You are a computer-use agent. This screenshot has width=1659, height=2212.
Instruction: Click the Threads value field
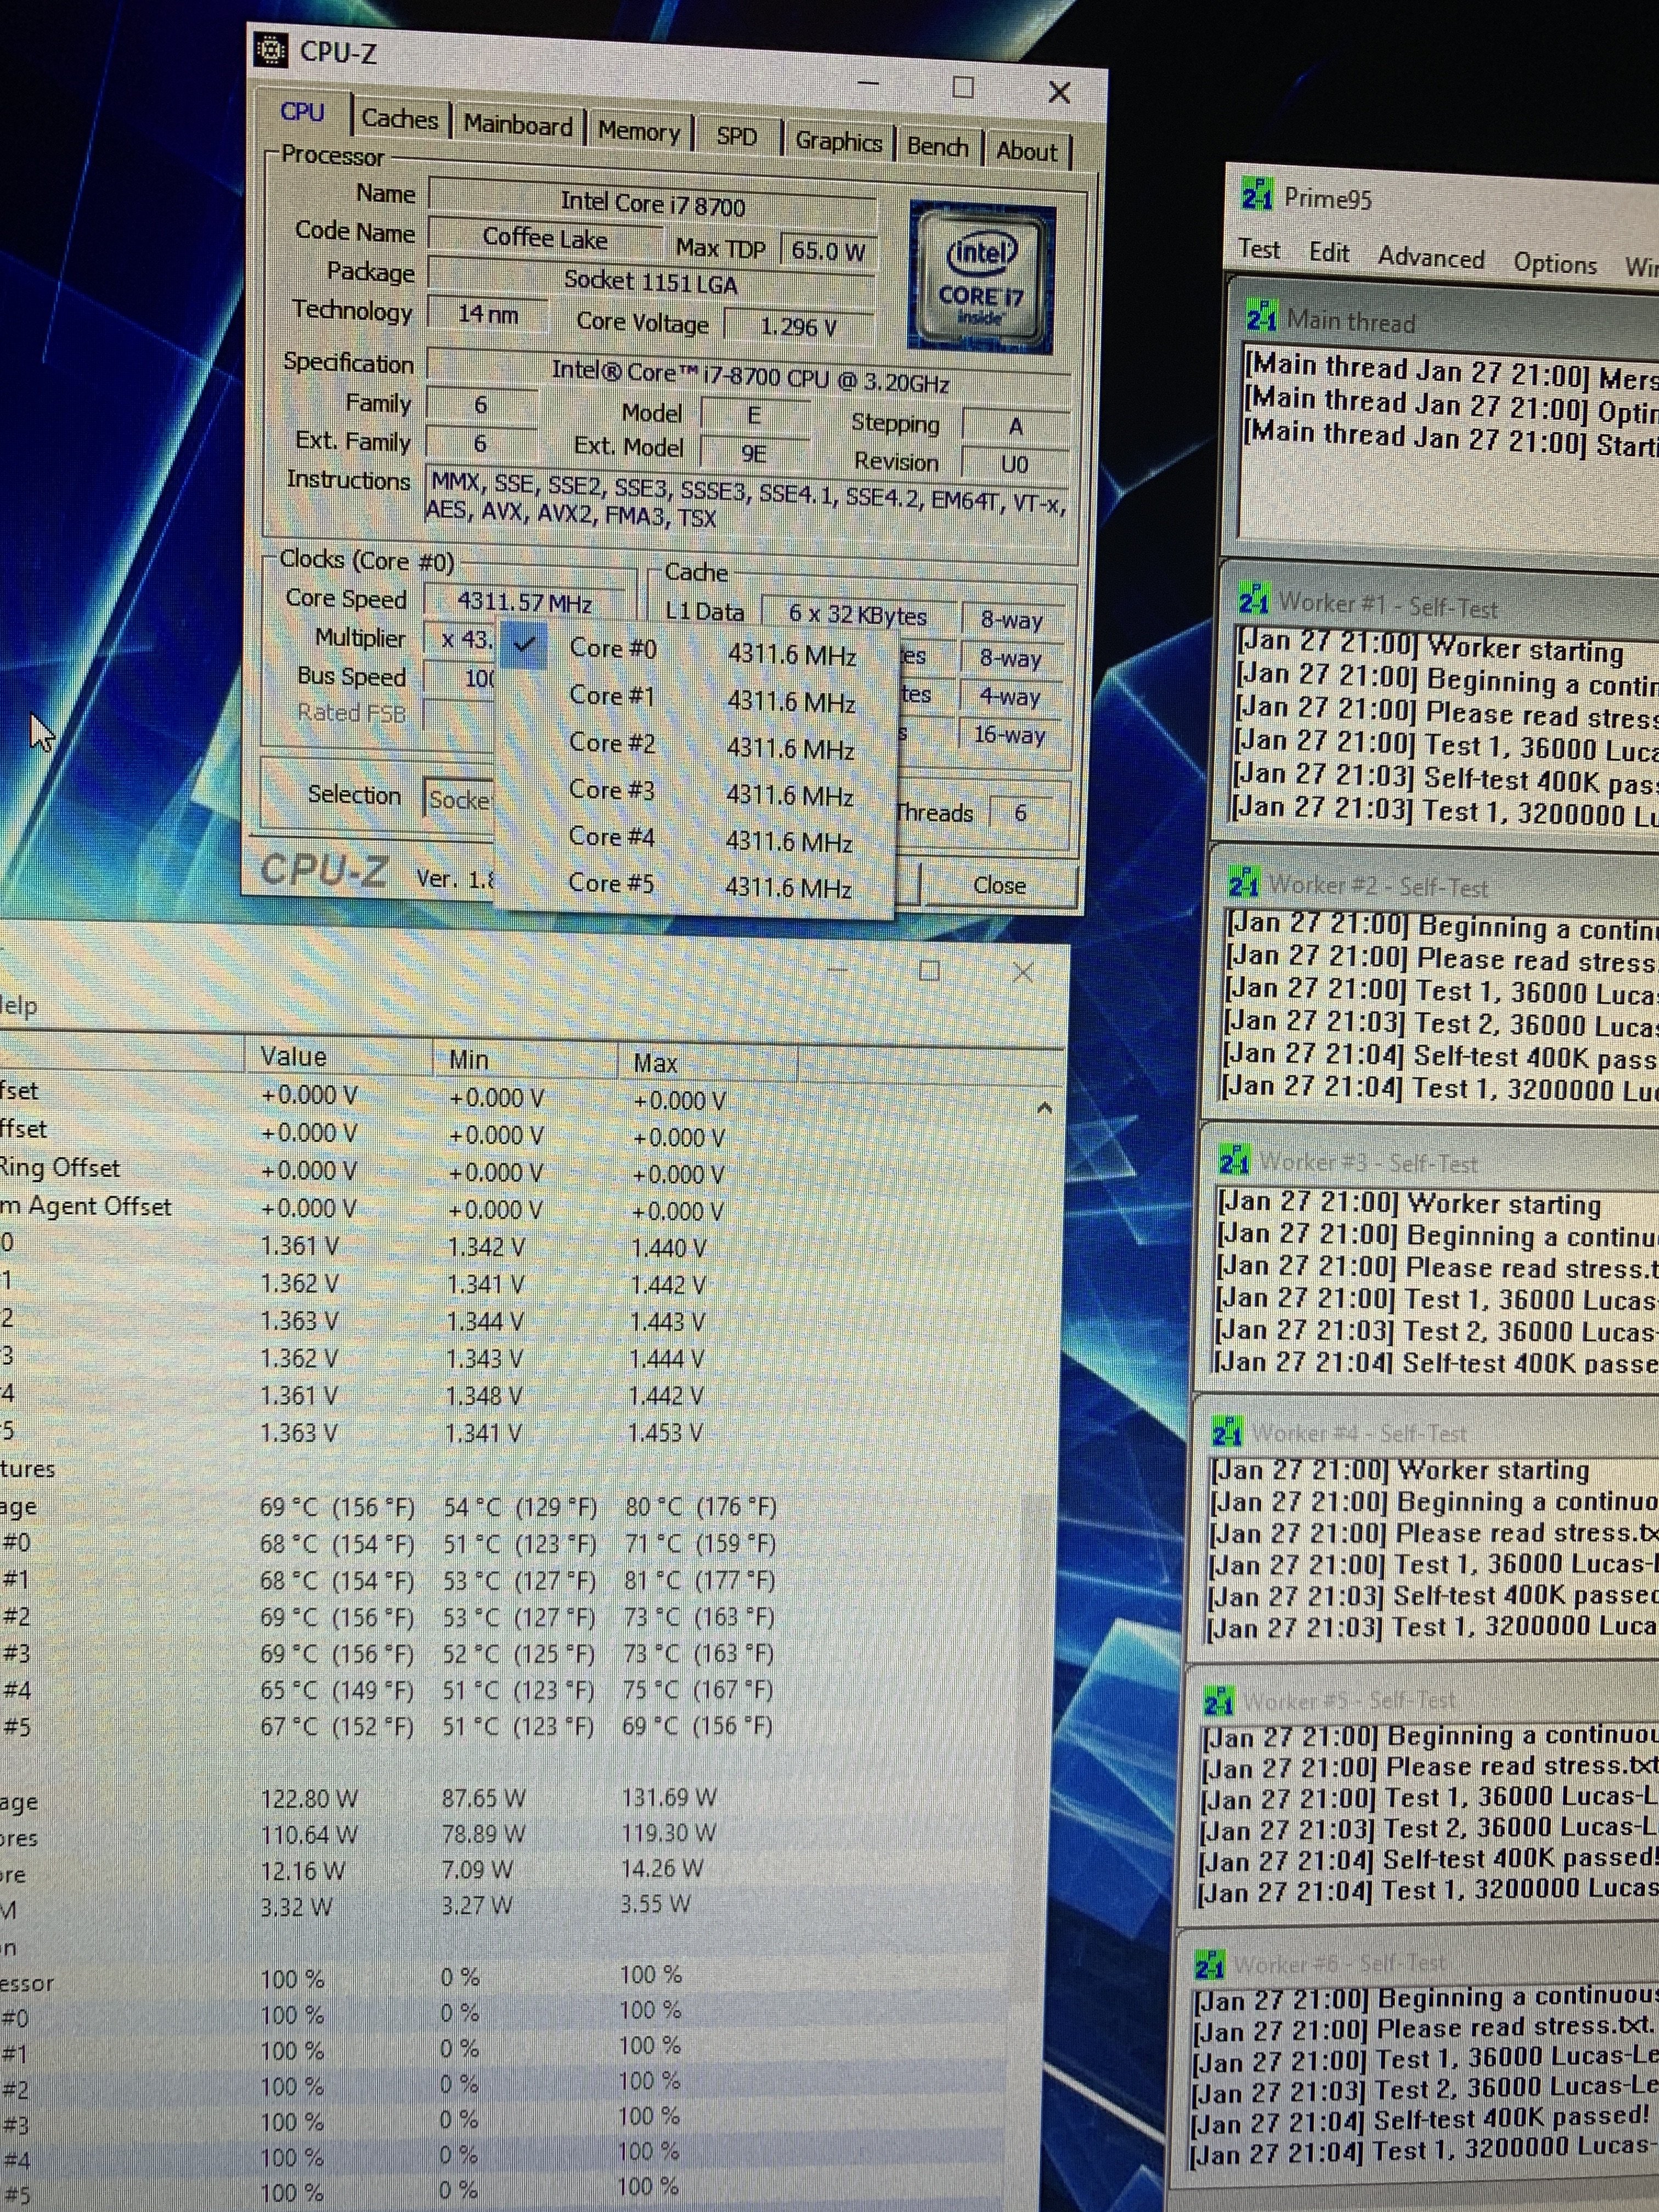click(x=1020, y=812)
